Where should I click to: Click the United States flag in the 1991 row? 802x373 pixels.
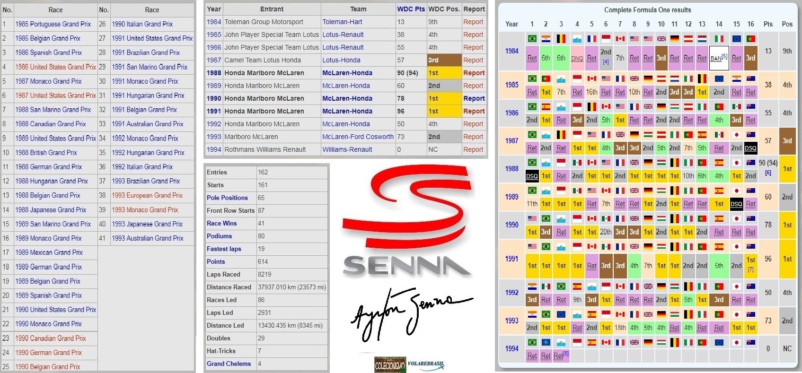[x=532, y=246]
